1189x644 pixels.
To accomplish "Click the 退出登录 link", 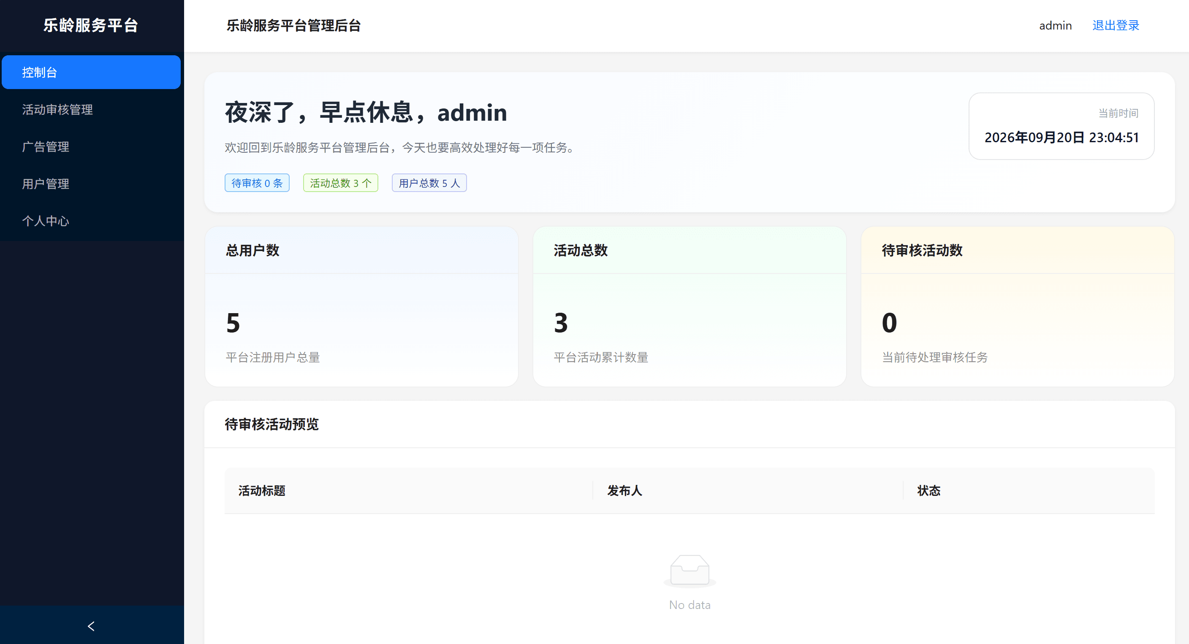I will [x=1116, y=25].
